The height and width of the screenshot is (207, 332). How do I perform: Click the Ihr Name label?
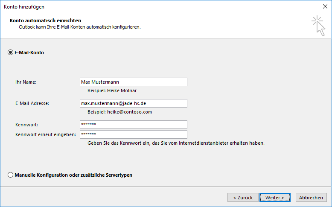pos(26,82)
